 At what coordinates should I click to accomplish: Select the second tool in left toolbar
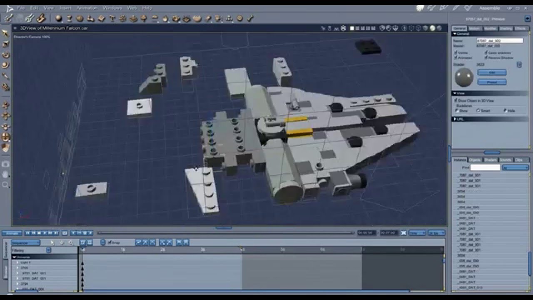6,44
